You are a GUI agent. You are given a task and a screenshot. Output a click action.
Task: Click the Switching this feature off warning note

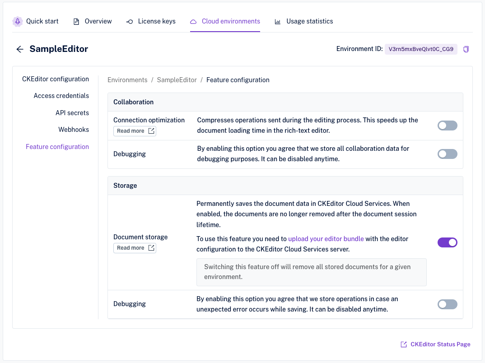312,272
